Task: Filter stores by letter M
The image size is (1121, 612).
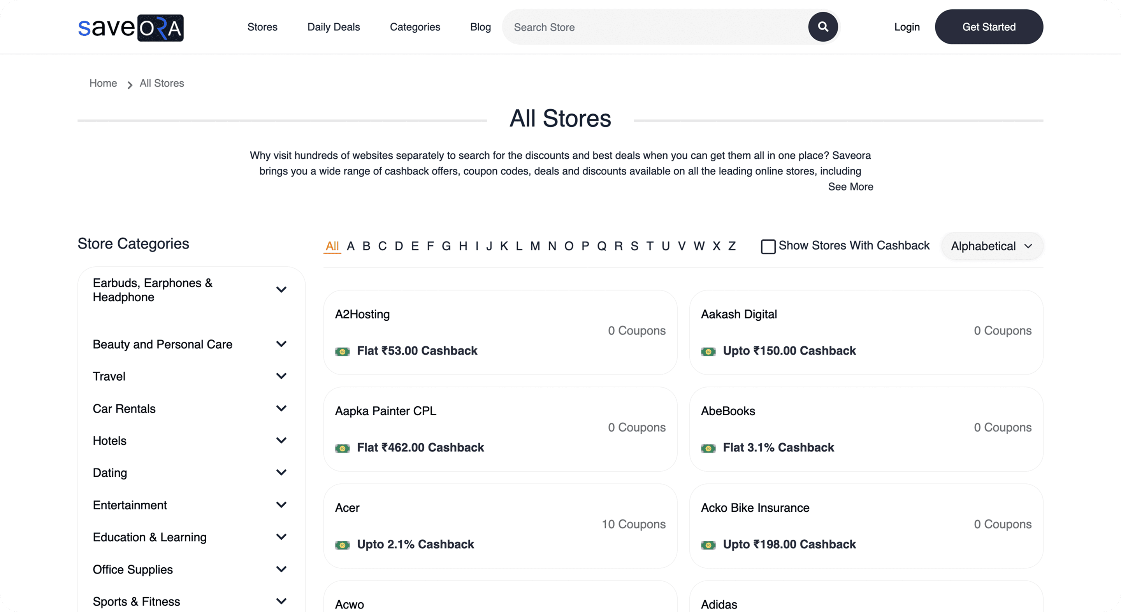Action: (x=535, y=246)
